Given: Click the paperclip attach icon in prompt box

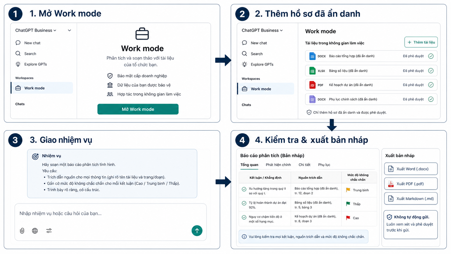Looking at the screenshot, I should (22, 231).
